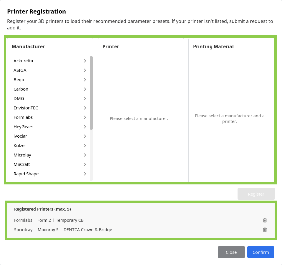Confirm the printer registration
Image resolution: width=282 pixels, height=265 pixels.
261,252
